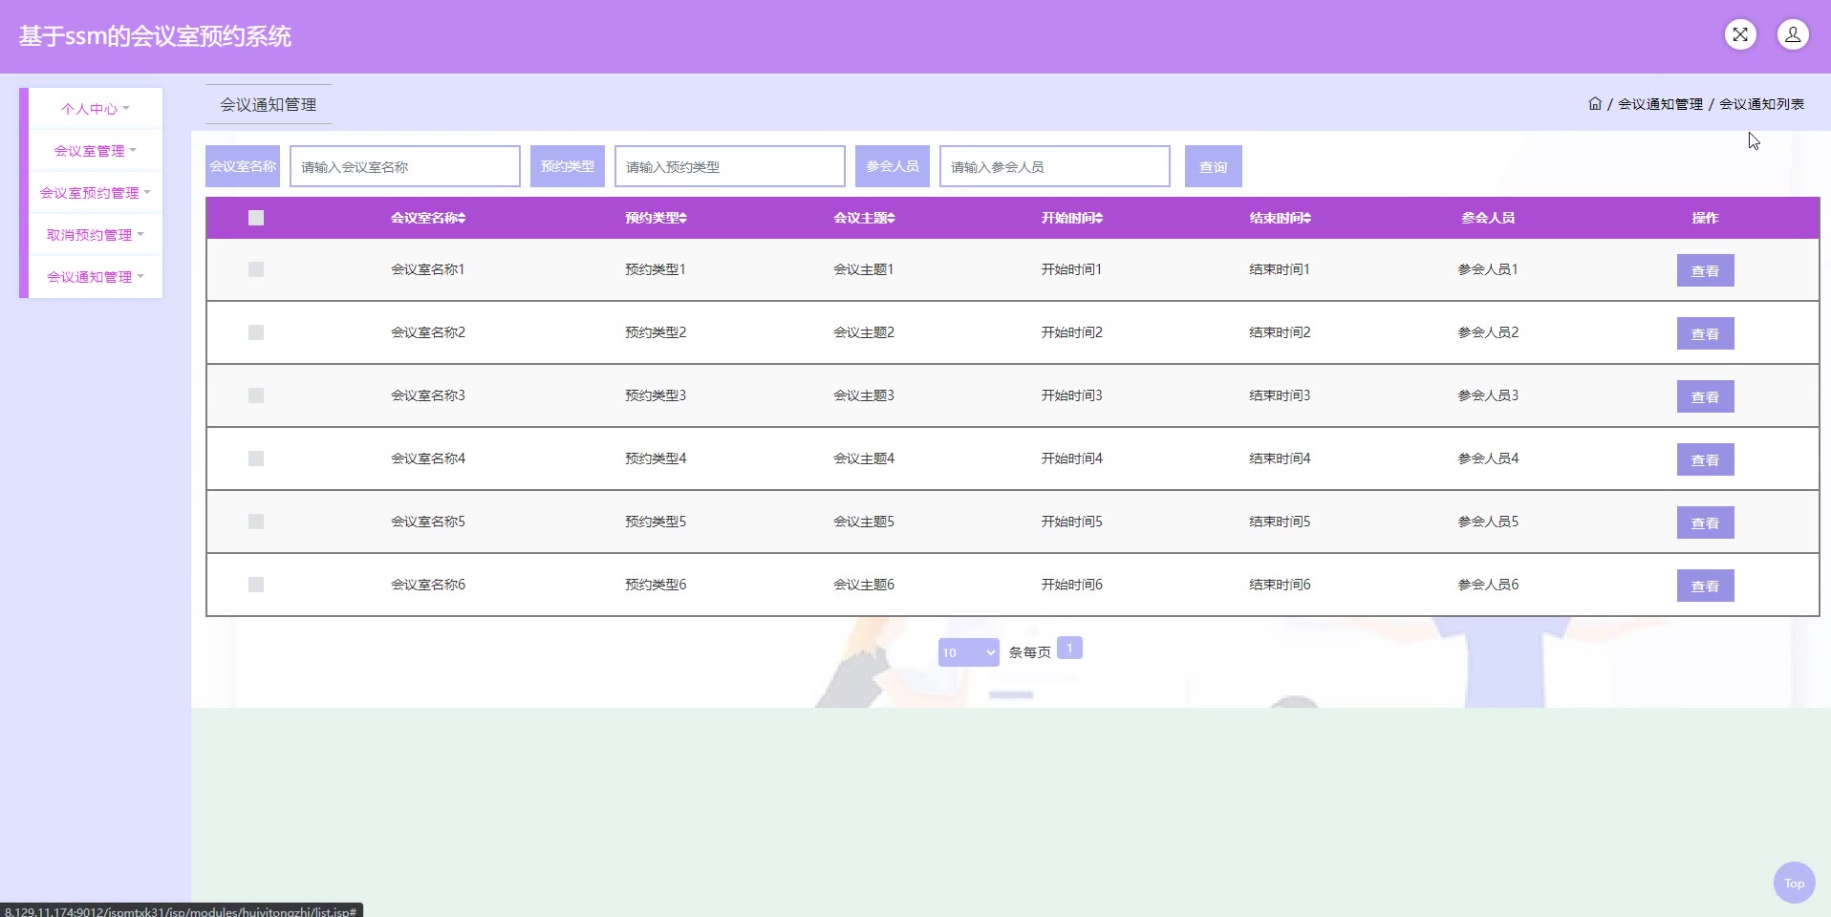Select the 结束时间6 cell

pyautogui.click(x=1281, y=585)
